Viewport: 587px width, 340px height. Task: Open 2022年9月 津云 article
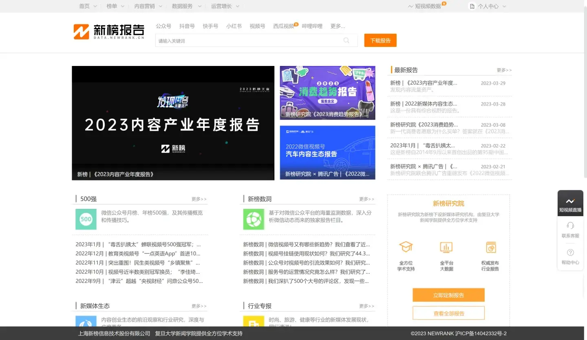tap(139, 281)
